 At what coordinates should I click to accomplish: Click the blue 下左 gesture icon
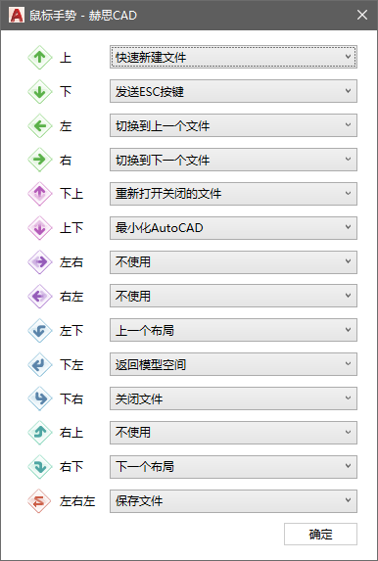click(40, 364)
